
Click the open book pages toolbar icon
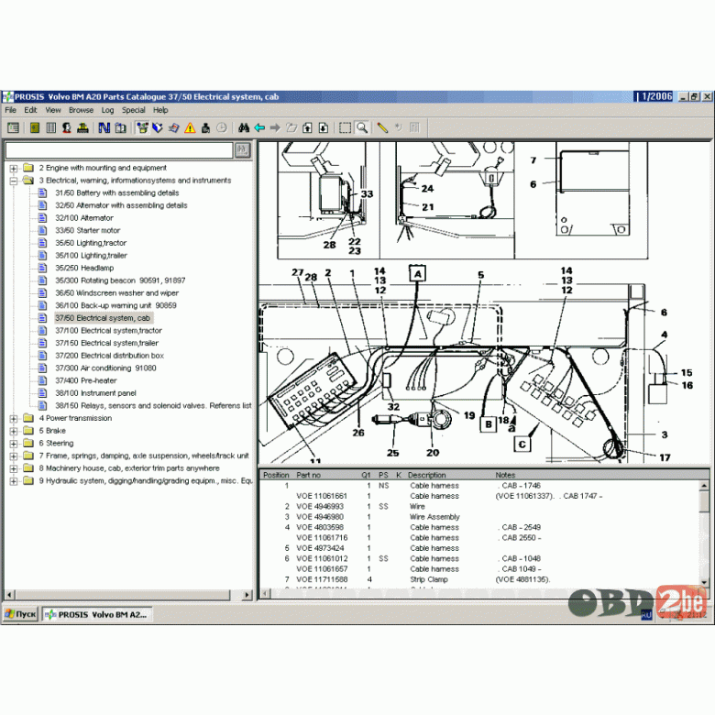(120, 127)
